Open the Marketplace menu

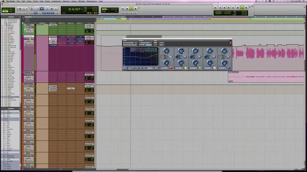point(92,1)
